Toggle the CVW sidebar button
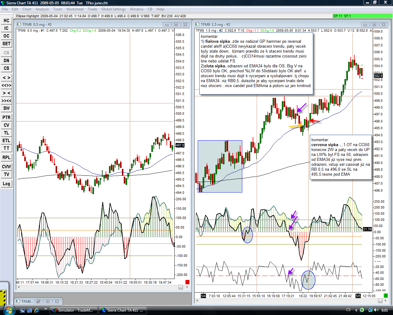Screen dimensions: 393x315 tap(6, 167)
